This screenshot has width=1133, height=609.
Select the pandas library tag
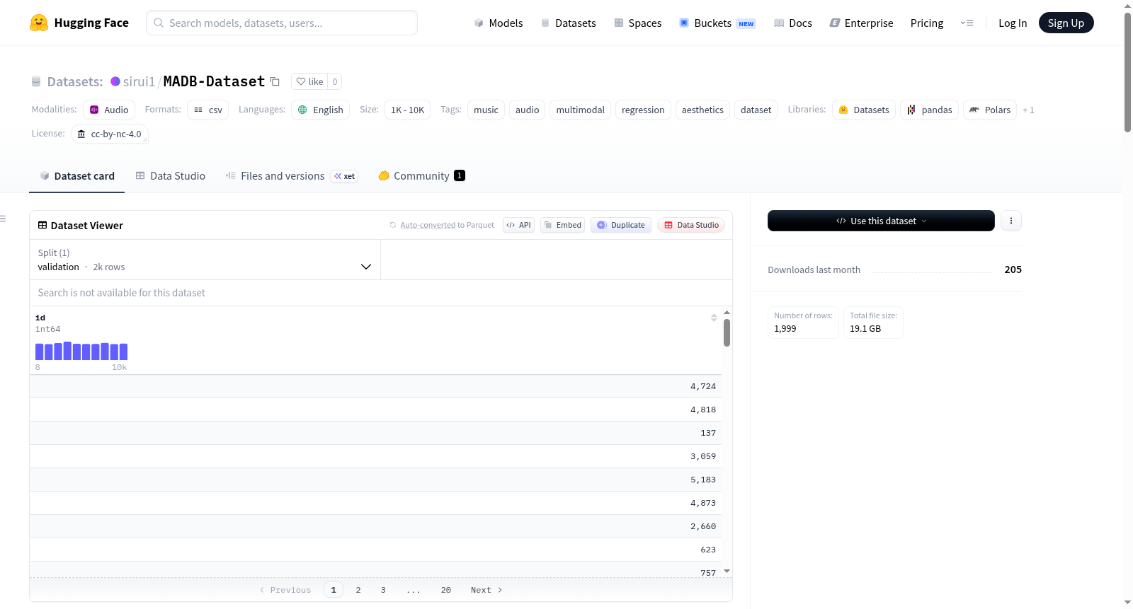coord(930,110)
